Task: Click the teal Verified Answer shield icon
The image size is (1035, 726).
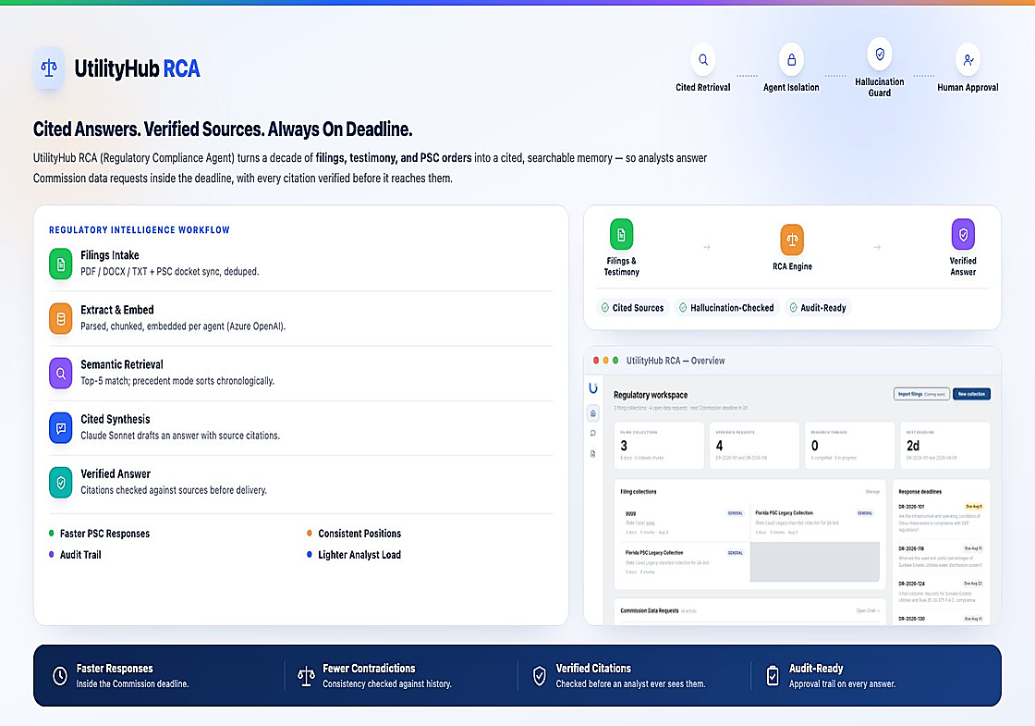Action: 61,483
